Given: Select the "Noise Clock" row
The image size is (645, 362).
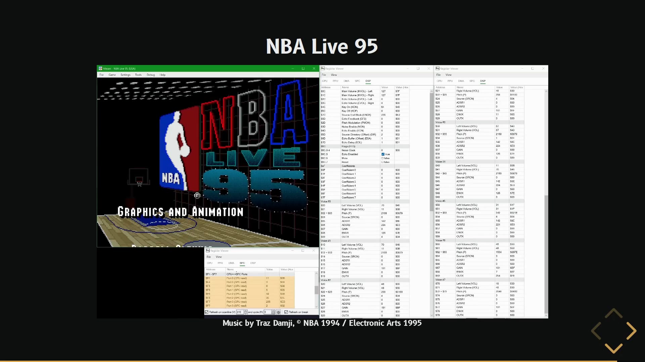Looking at the screenshot, I should [365, 150].
